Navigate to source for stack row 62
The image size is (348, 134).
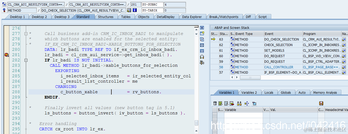[x=344, y=45]
